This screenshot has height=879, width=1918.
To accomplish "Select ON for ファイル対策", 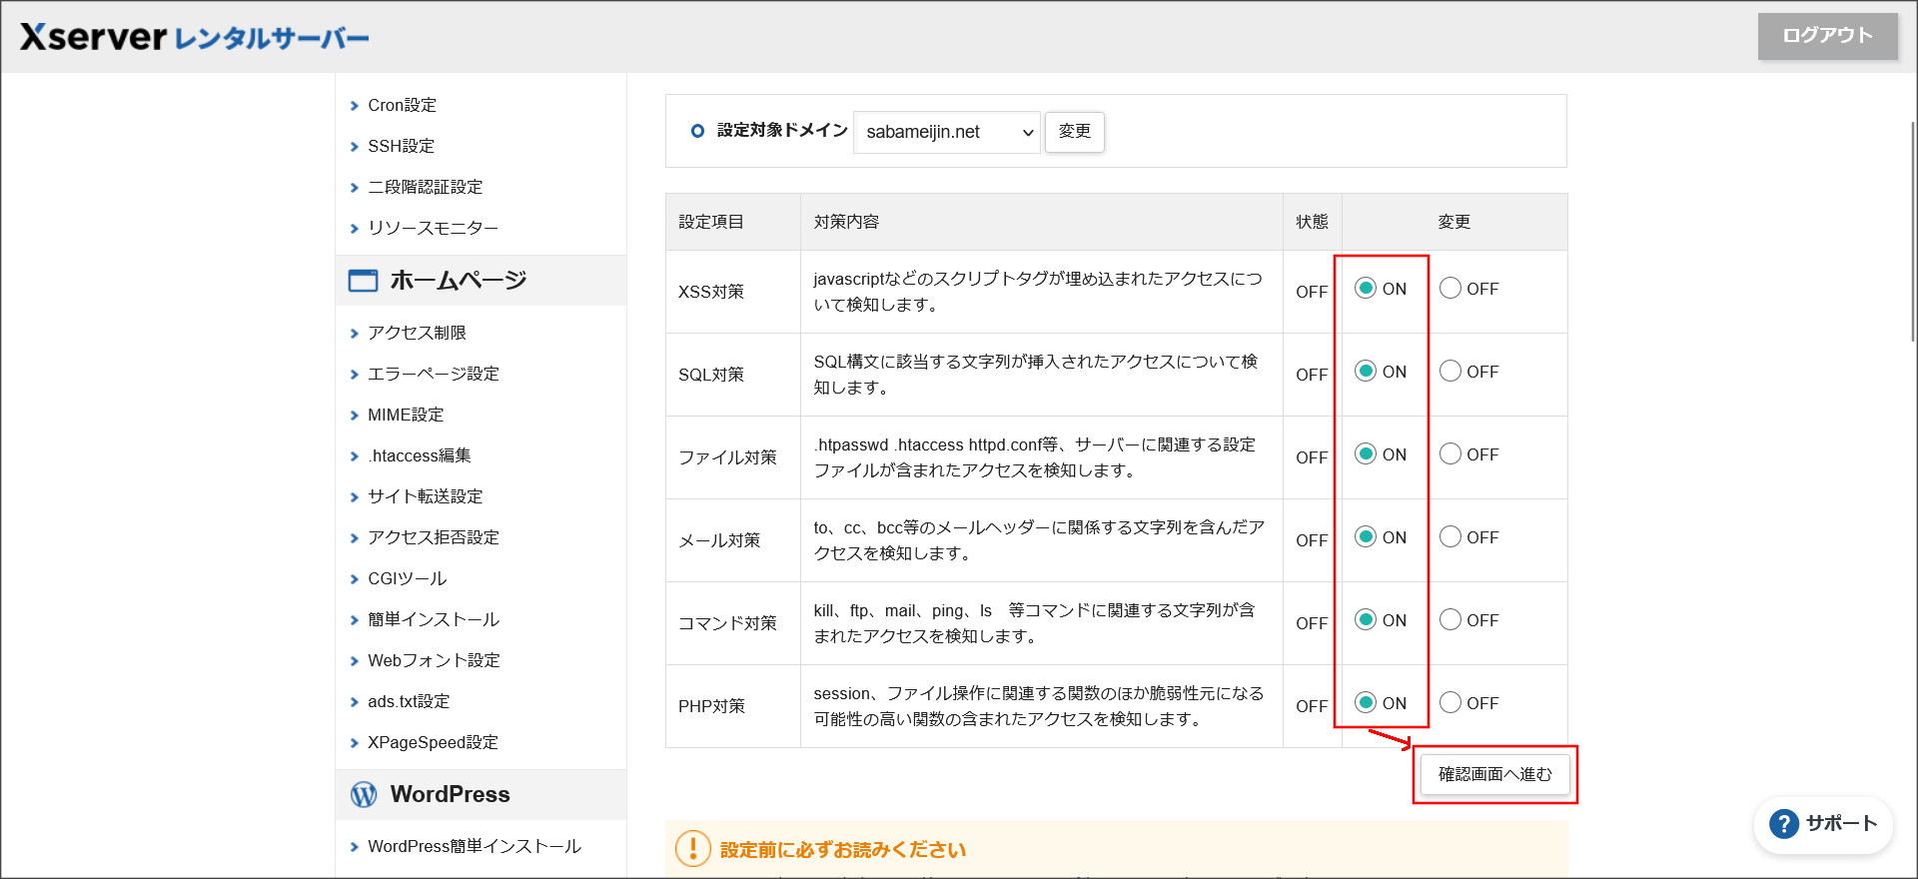I will (1366, 454).
